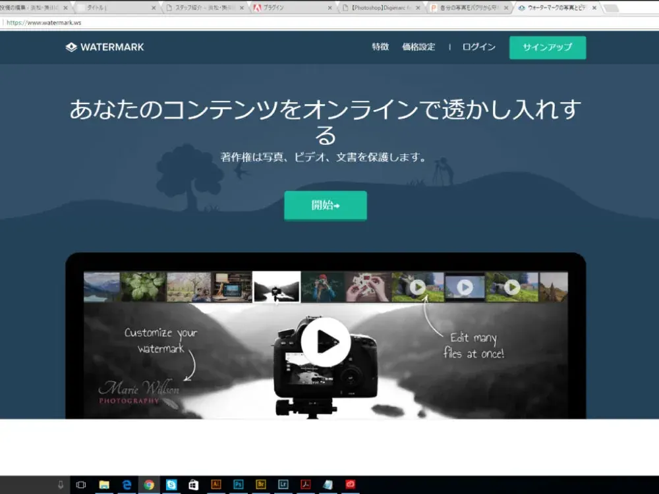Open Adobe Bridge from the taskbar

point(260,484)
